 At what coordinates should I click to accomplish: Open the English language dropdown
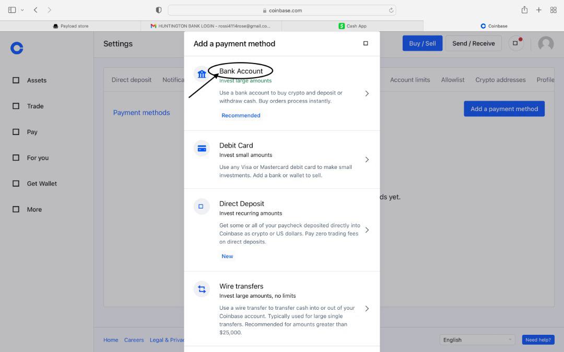coord(477,339)
